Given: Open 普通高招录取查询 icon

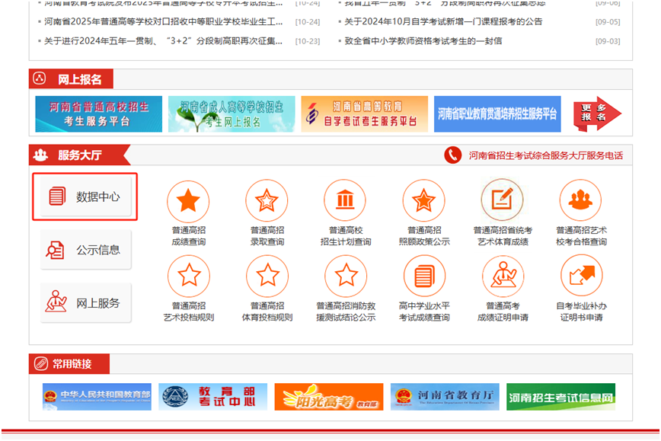Looking at the screenshot, I should click(x=267, y=201).
